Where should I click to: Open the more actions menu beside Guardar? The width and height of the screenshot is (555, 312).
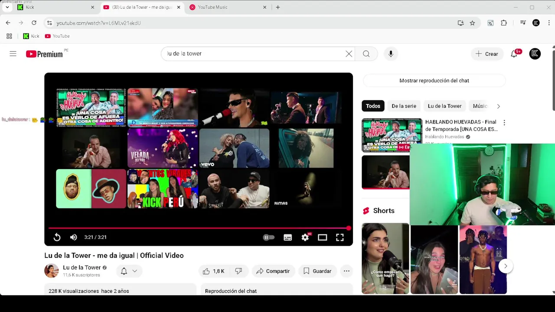(346, 271)
